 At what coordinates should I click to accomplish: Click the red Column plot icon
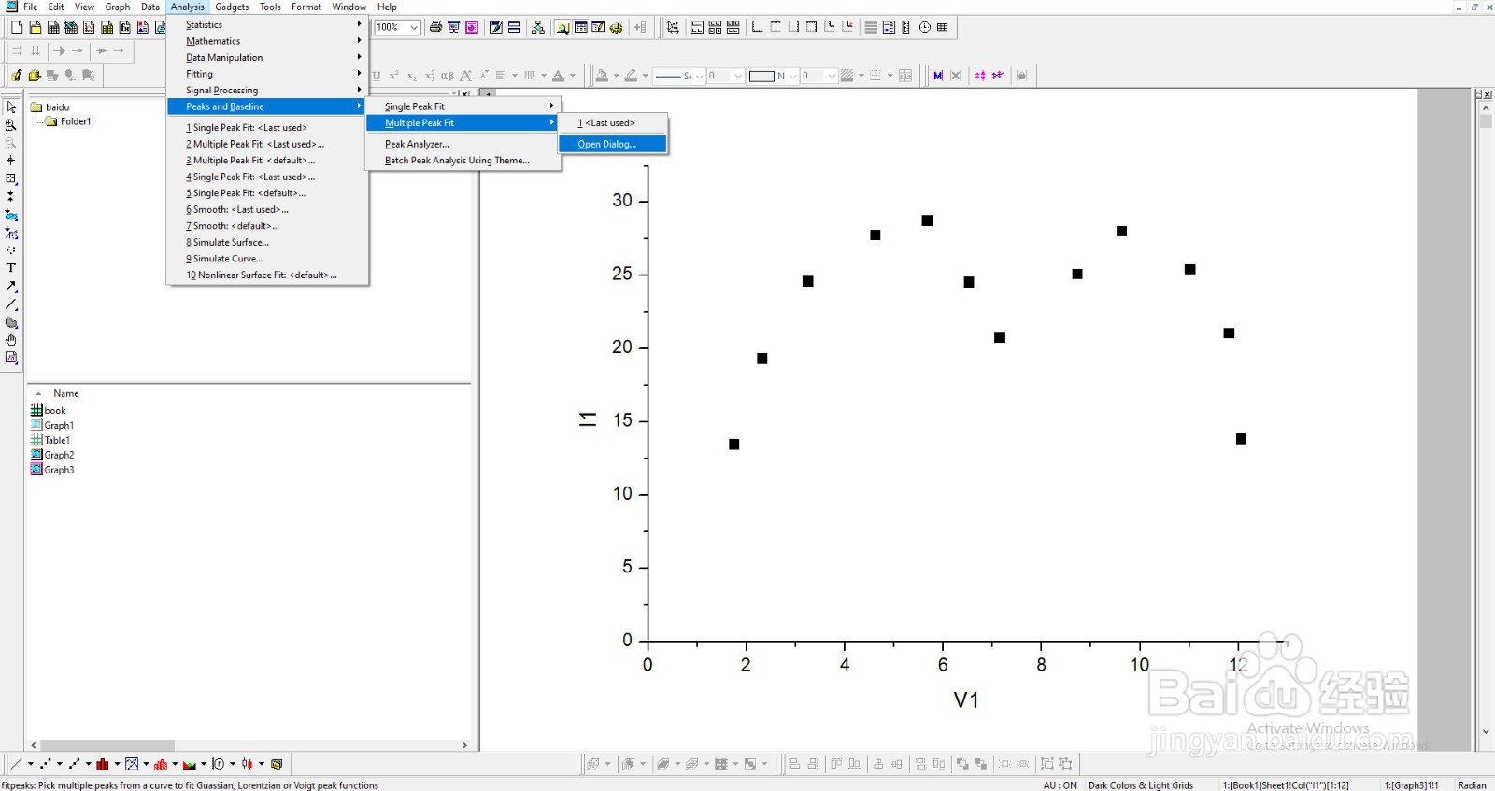coord(103,764)
